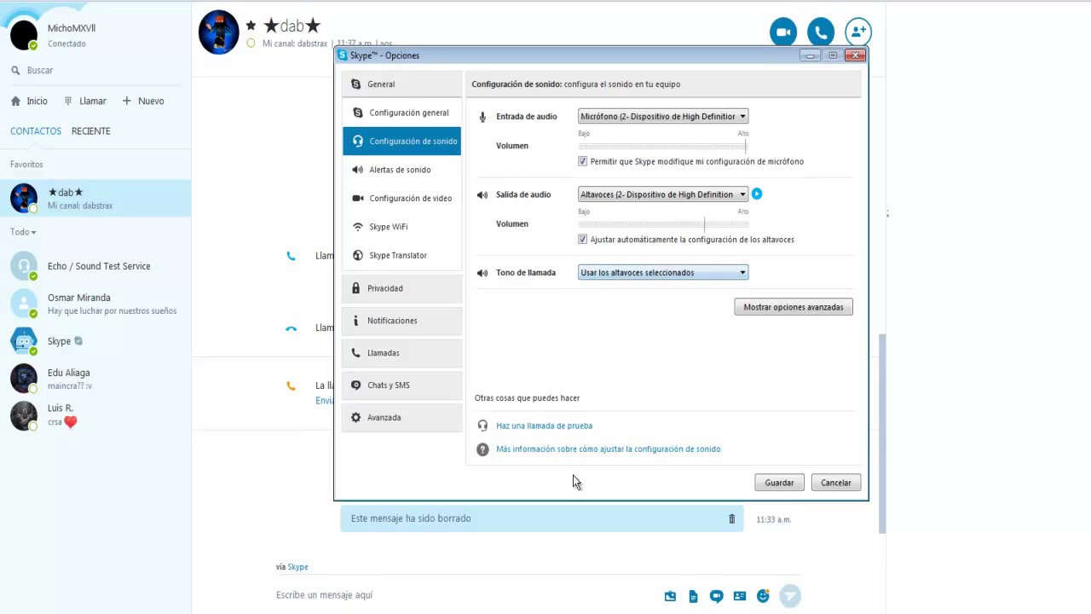This screenshot has height=614, width=1091.
Task: Click the headset icon beside test call link
Action: (482, 426)
